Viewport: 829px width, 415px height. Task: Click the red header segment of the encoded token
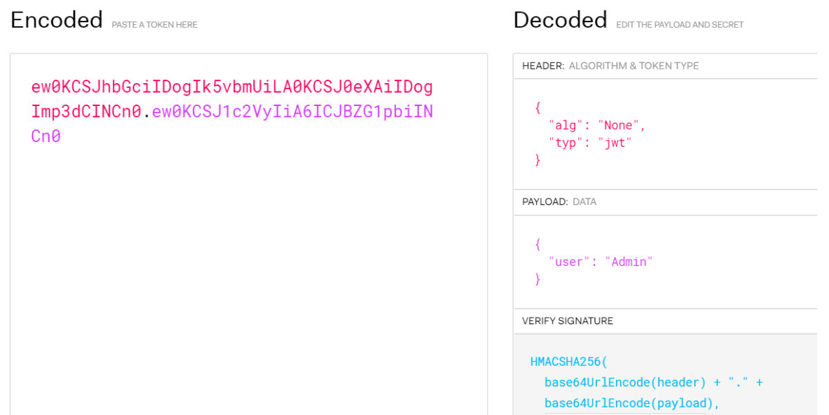click(x=232, y=87)
